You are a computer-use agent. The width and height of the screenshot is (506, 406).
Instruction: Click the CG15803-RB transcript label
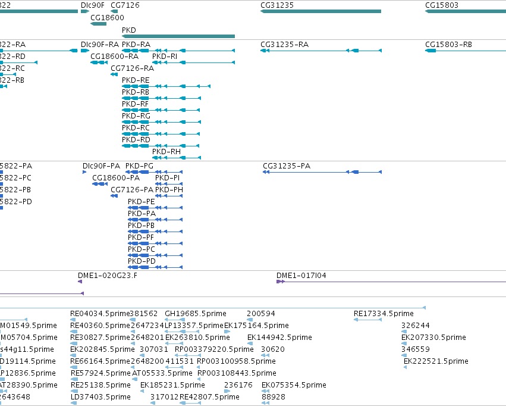coord(448,44)
